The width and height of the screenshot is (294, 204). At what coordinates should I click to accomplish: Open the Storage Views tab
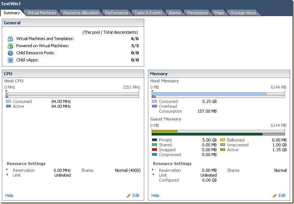coord(243,13)
